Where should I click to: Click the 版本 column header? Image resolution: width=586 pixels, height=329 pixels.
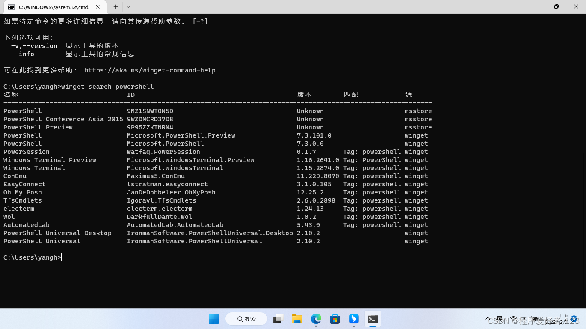[x=305, y=95]
